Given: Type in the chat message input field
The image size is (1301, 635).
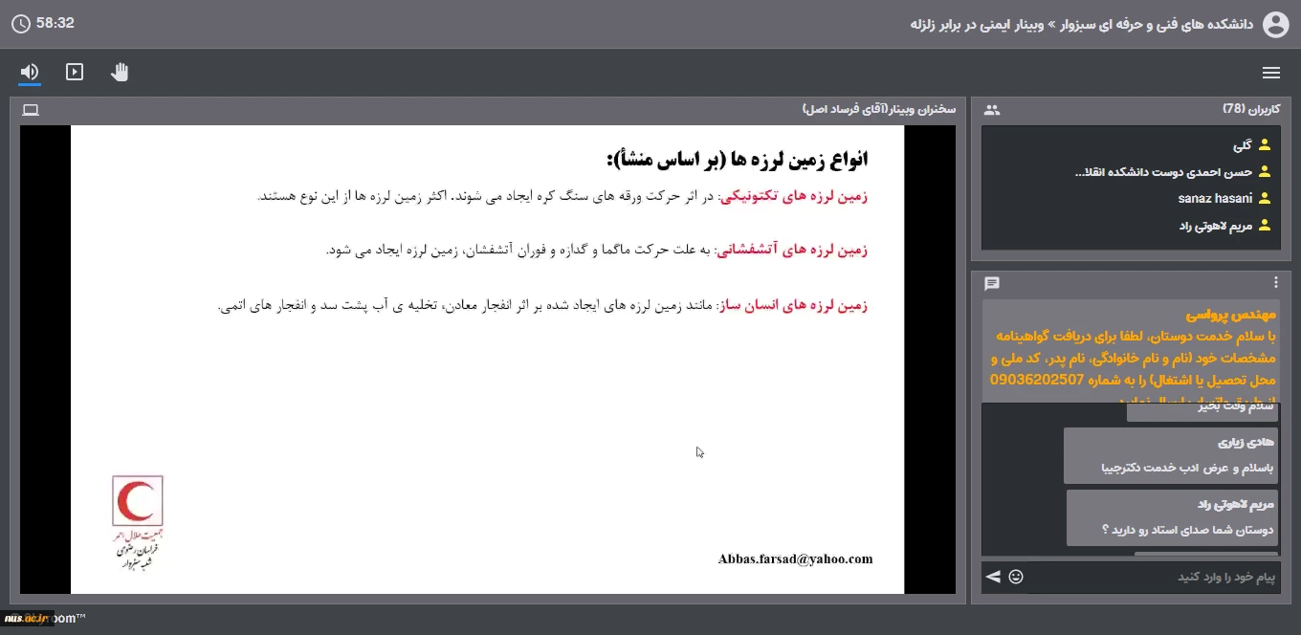Looking at the screenshot, I should coord(1158,578).
